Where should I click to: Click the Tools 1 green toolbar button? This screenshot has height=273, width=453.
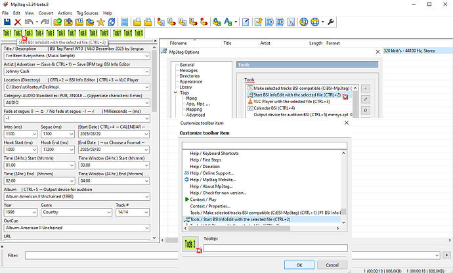point(7,33)
